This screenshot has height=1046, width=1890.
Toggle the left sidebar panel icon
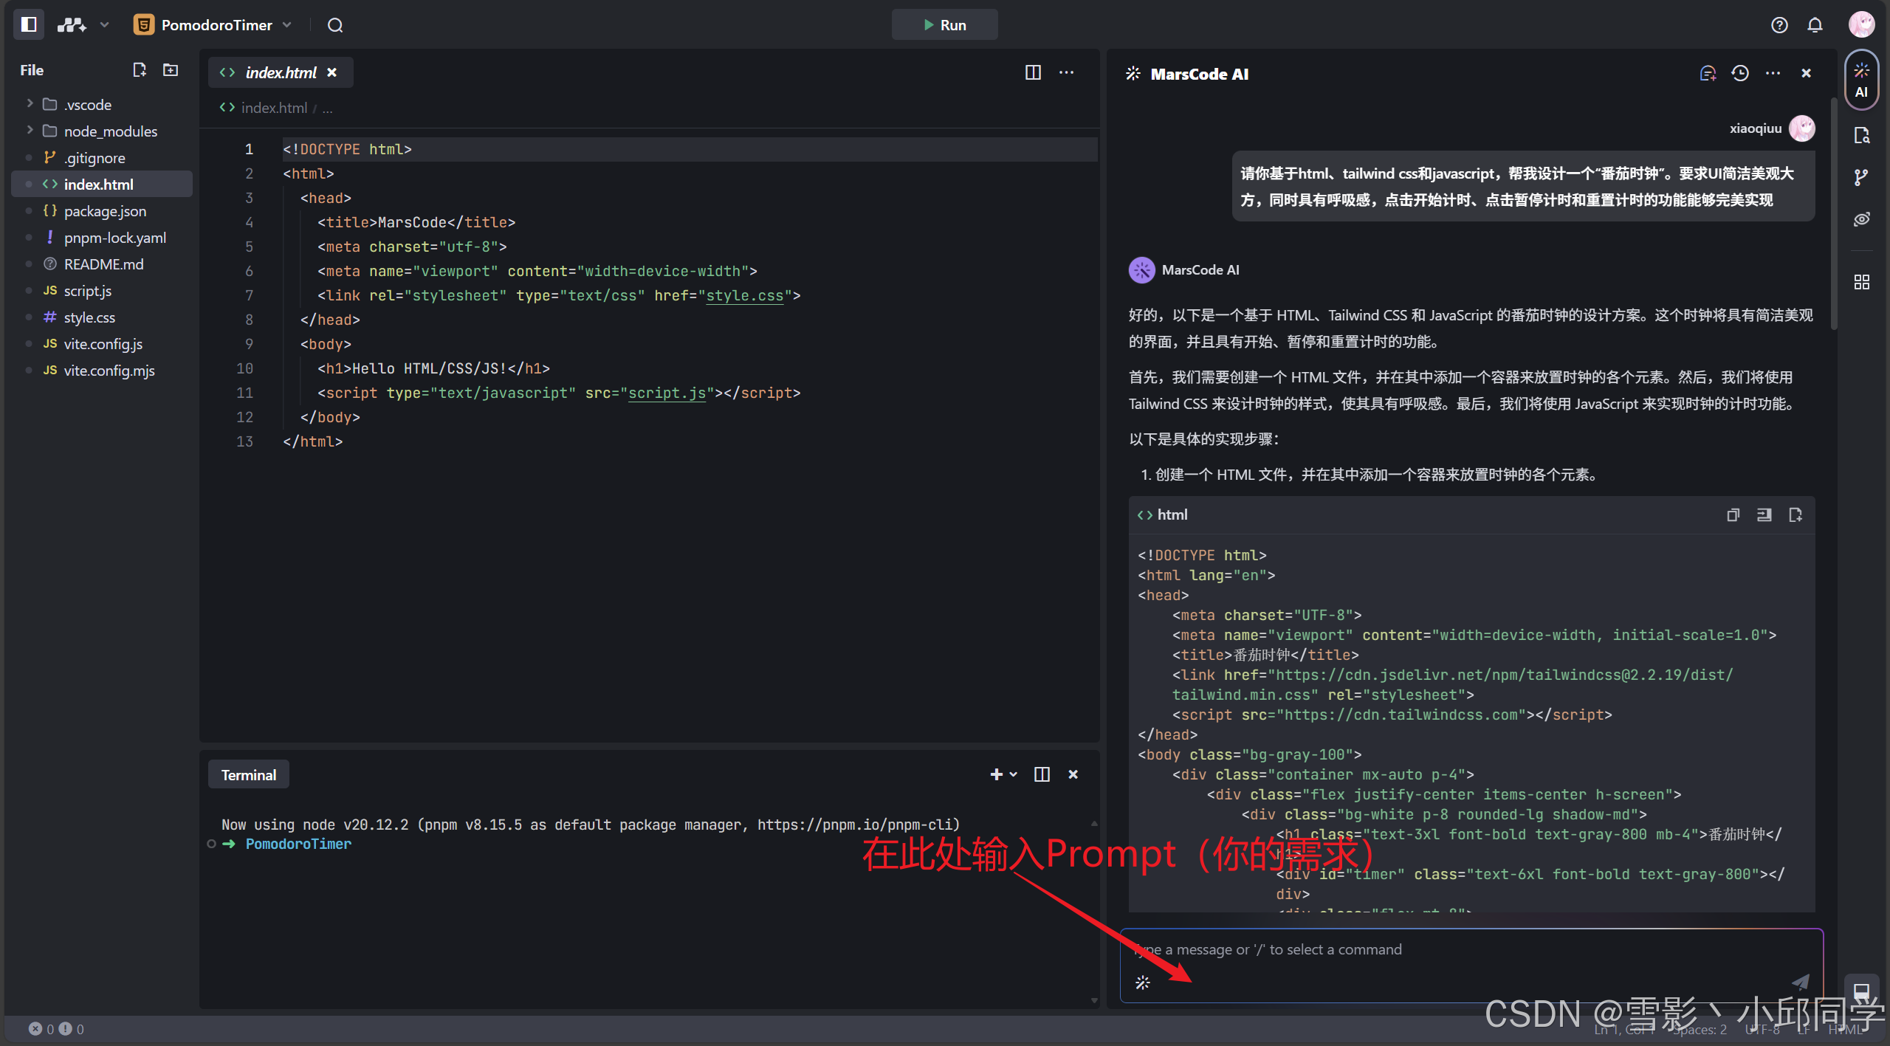[29, 24]
